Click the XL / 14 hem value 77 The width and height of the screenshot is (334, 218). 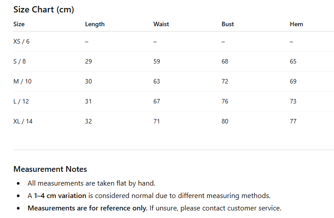click(x=293, y=121)
